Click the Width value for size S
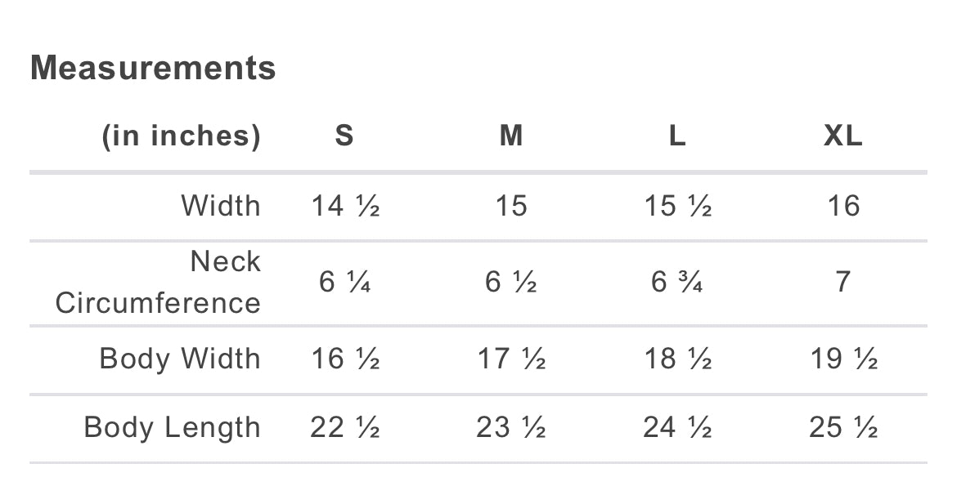Image resolution: width=957 pixels, height=495 pixels. 345,206
